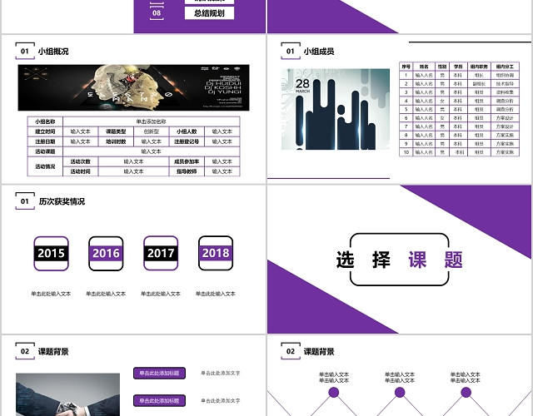Click the 成员参加率 table cell
This screenshot has height=416, width=533.
(x=187, y=161)
